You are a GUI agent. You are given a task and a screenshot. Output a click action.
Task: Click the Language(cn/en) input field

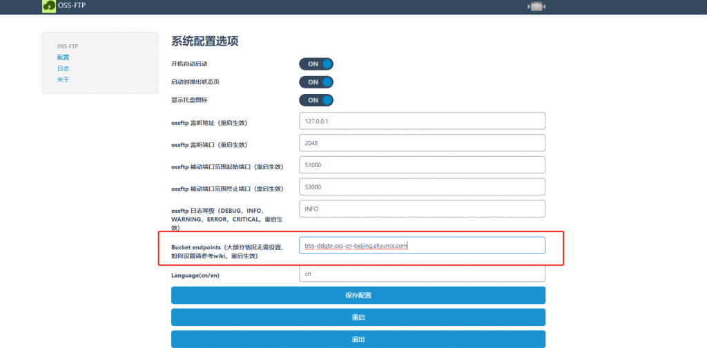[422, 274]
